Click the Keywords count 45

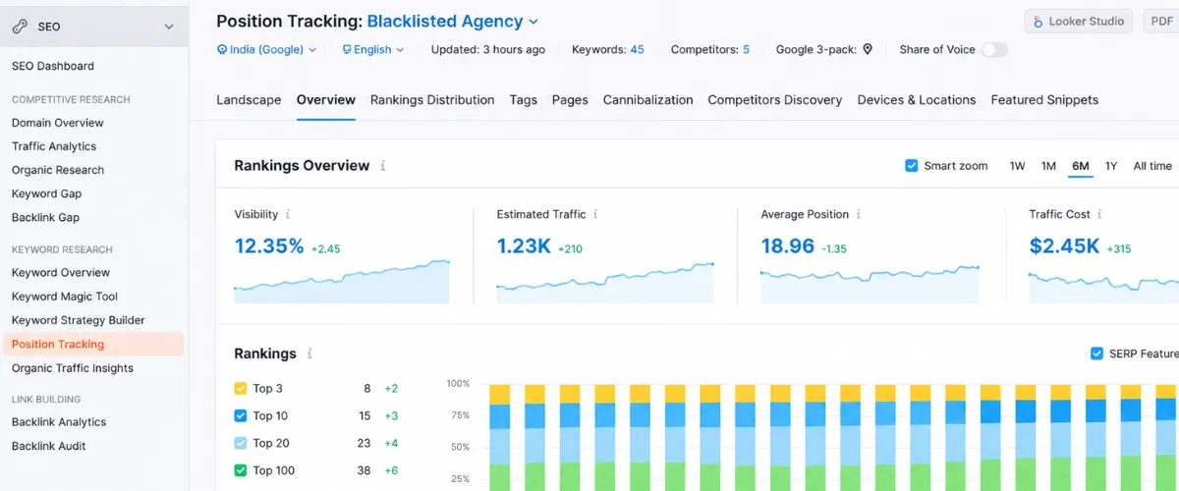637,49
